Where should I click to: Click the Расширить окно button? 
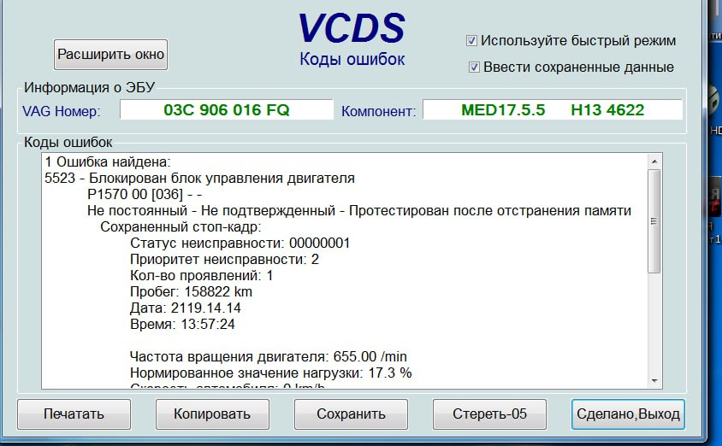coord(110,55)
